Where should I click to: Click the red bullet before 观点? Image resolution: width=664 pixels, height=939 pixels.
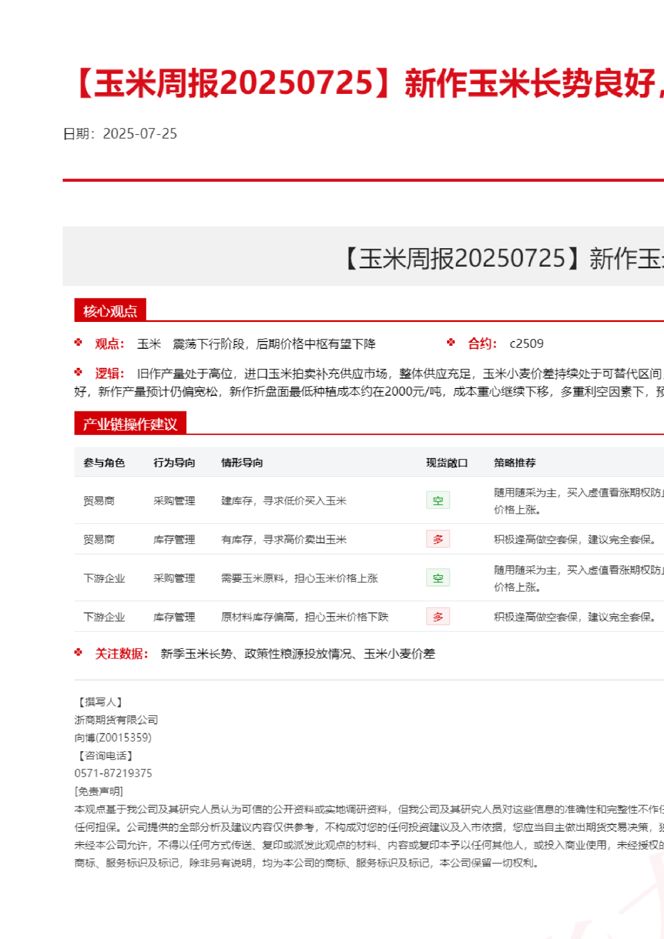tap(78, 343)
